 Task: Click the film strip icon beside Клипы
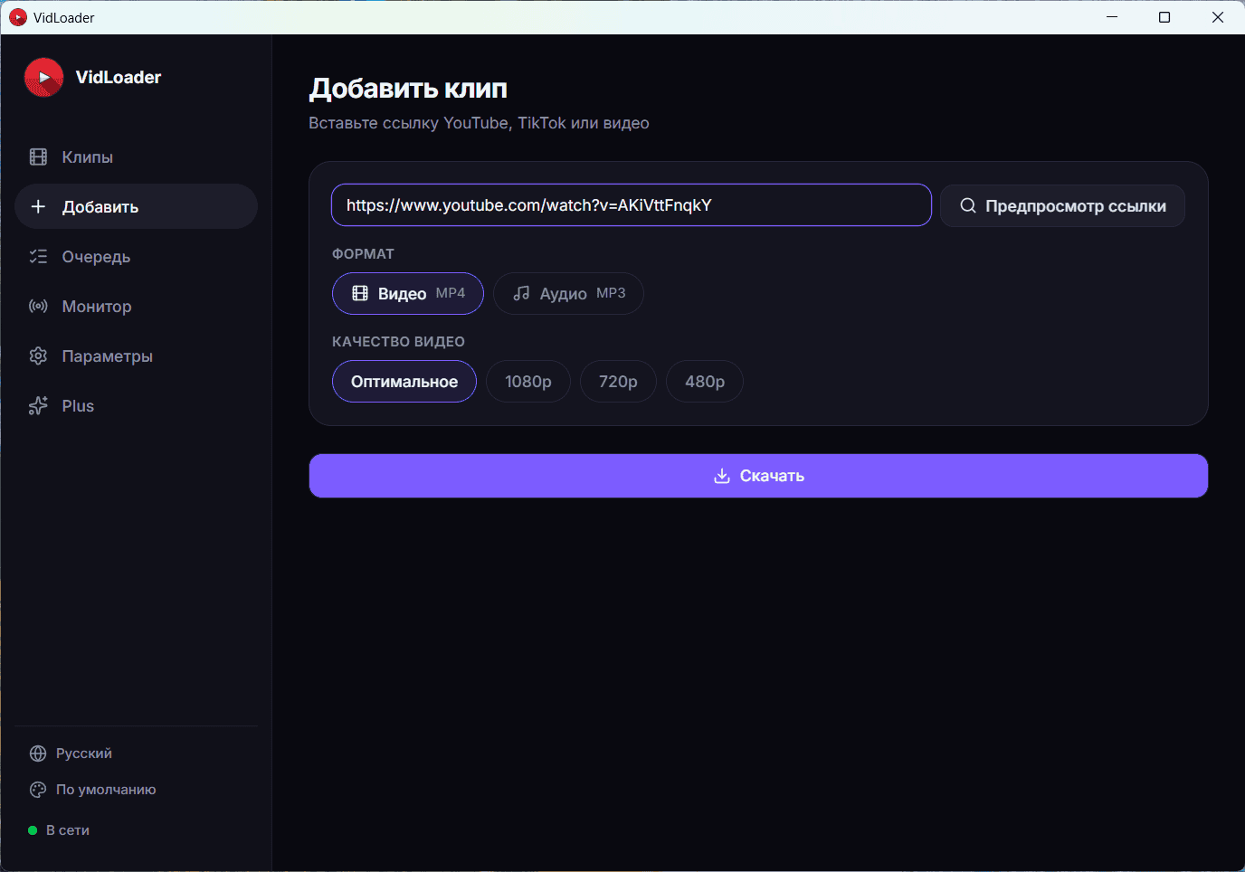(38, 156)
